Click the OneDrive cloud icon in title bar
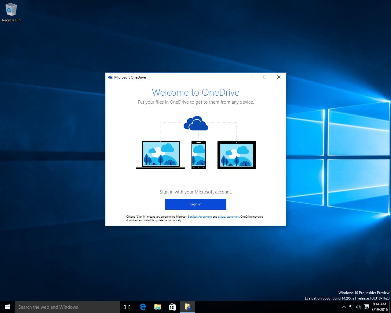Image resolution: width=391 pixels, height=313 pixels. click(x=110, y=77)
